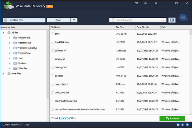Open the chat feedback icon in title bar

[146, 3]
